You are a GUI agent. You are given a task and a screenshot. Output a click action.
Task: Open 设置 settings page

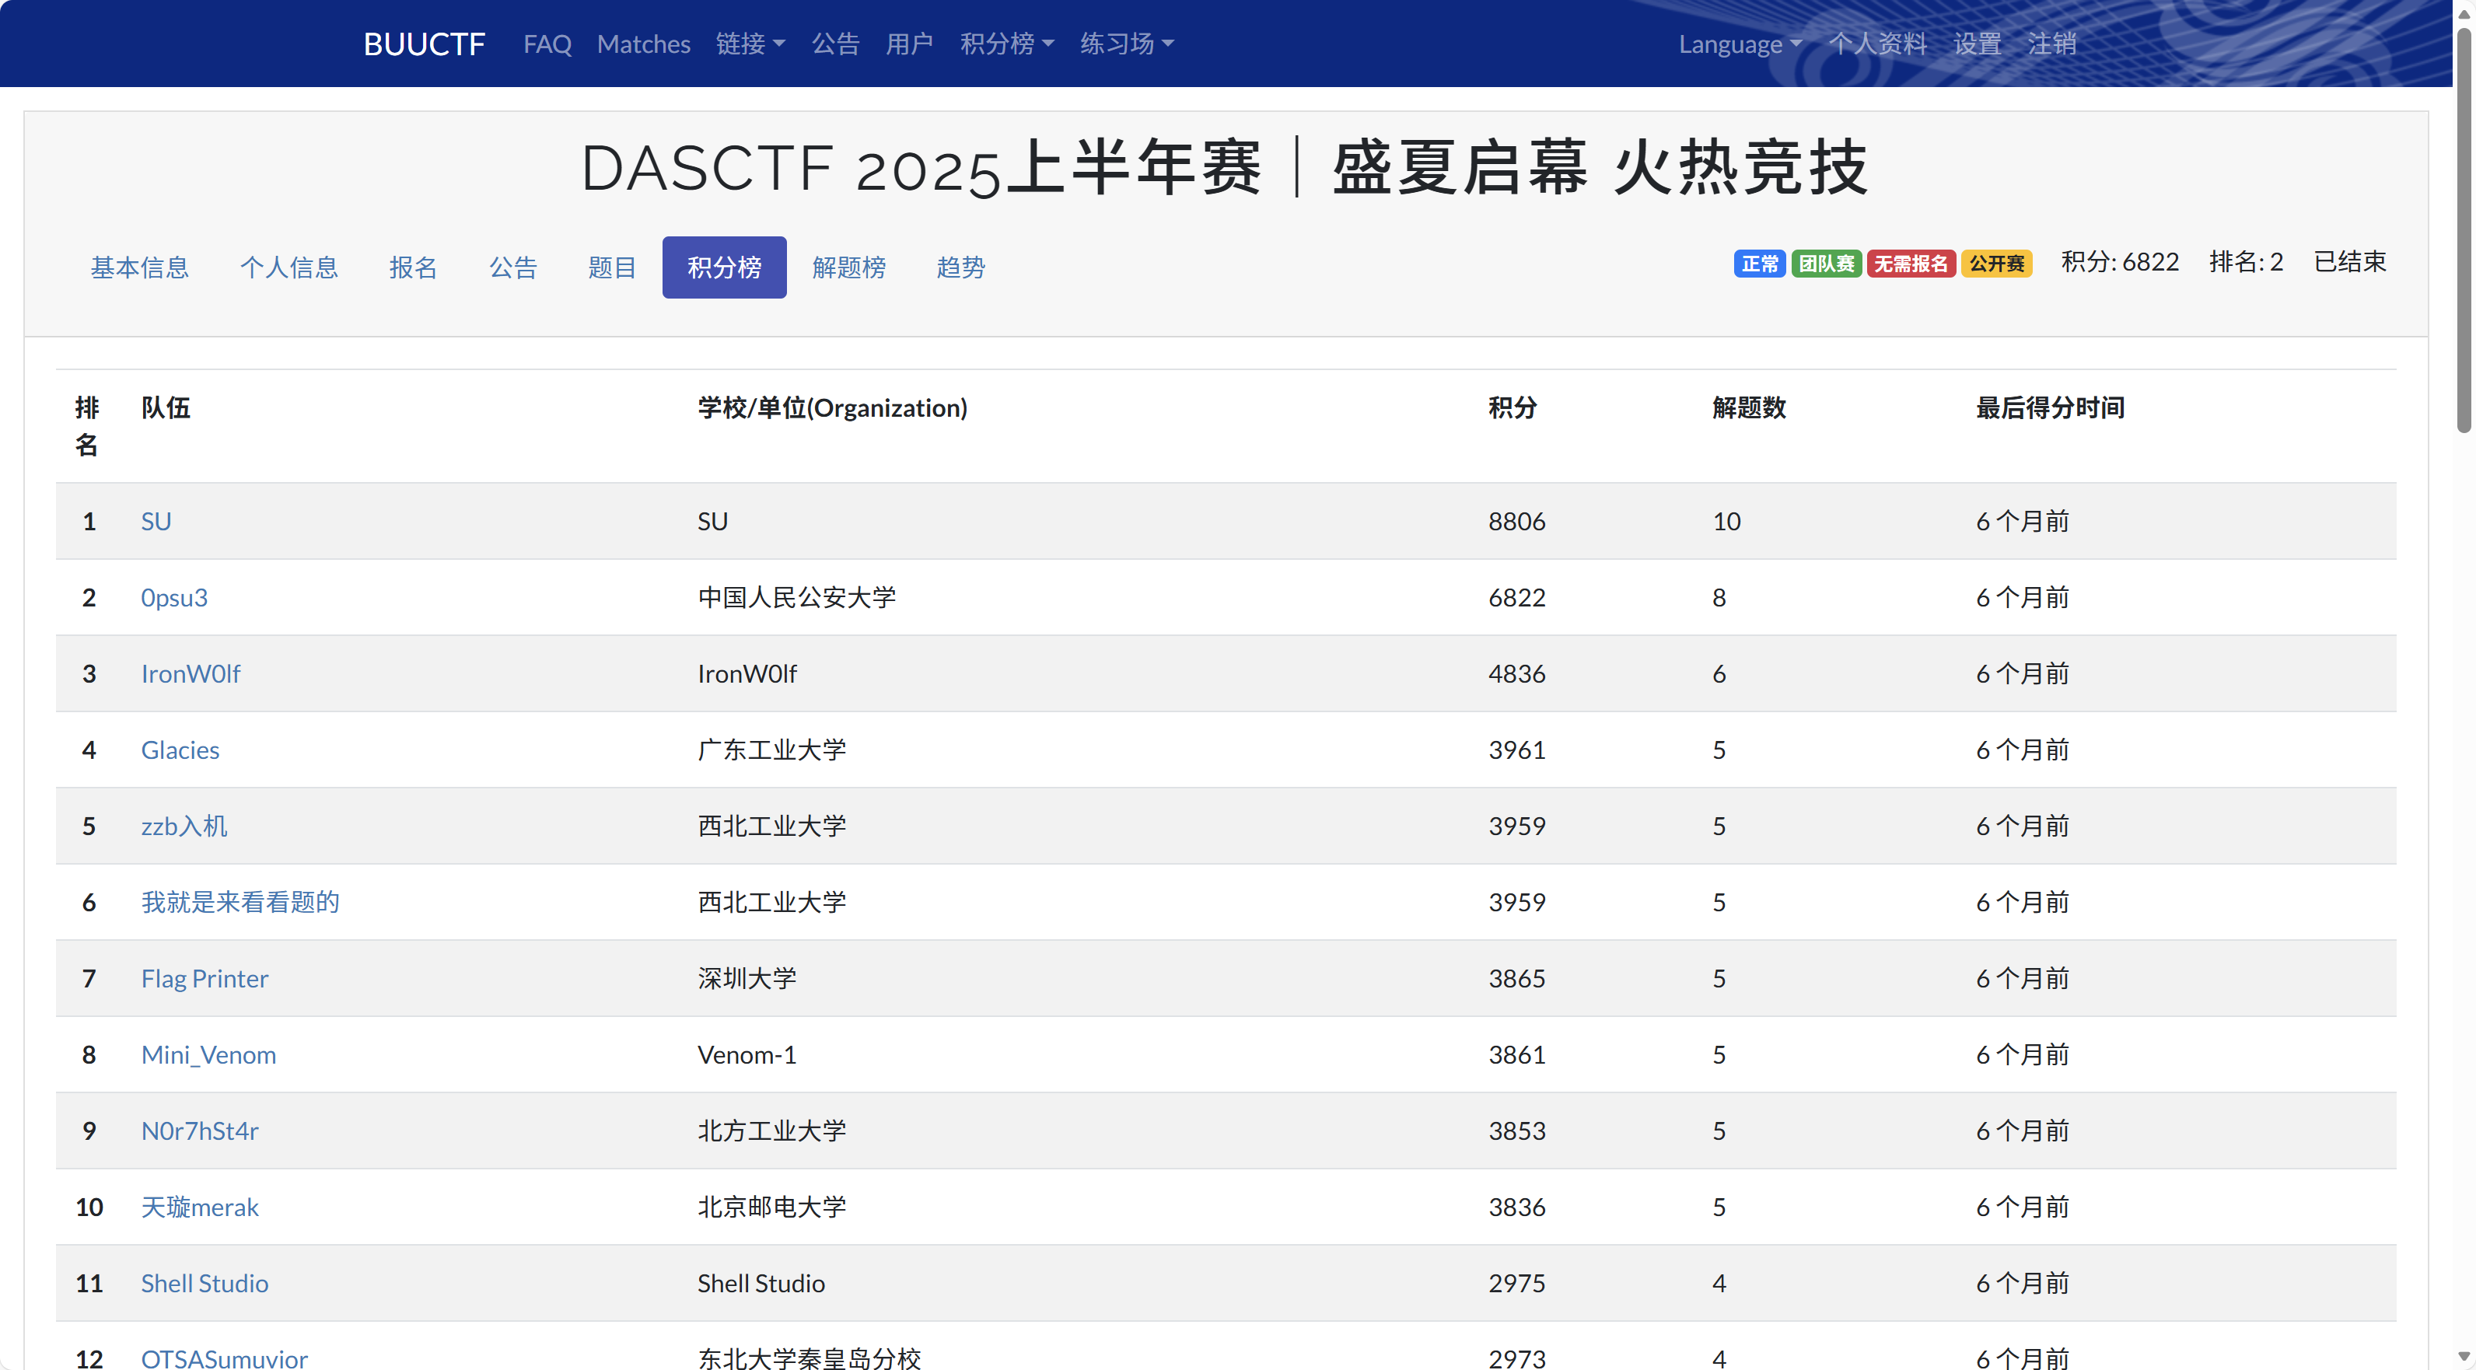point(1978,44)
